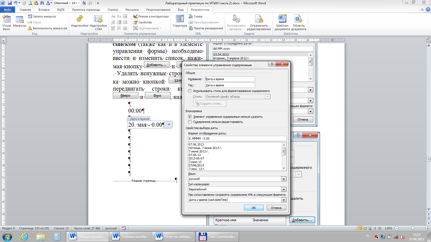Open Безопасность макросов settings

[47, 28]
